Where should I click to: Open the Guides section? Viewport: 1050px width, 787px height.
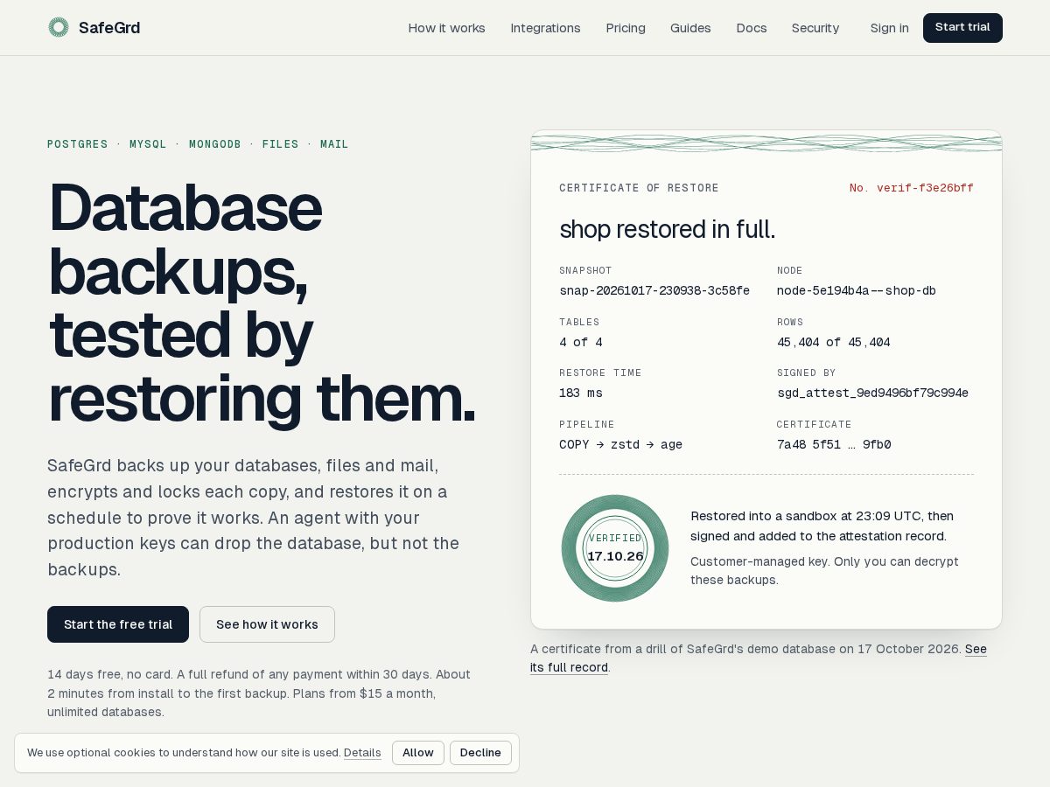690,28
